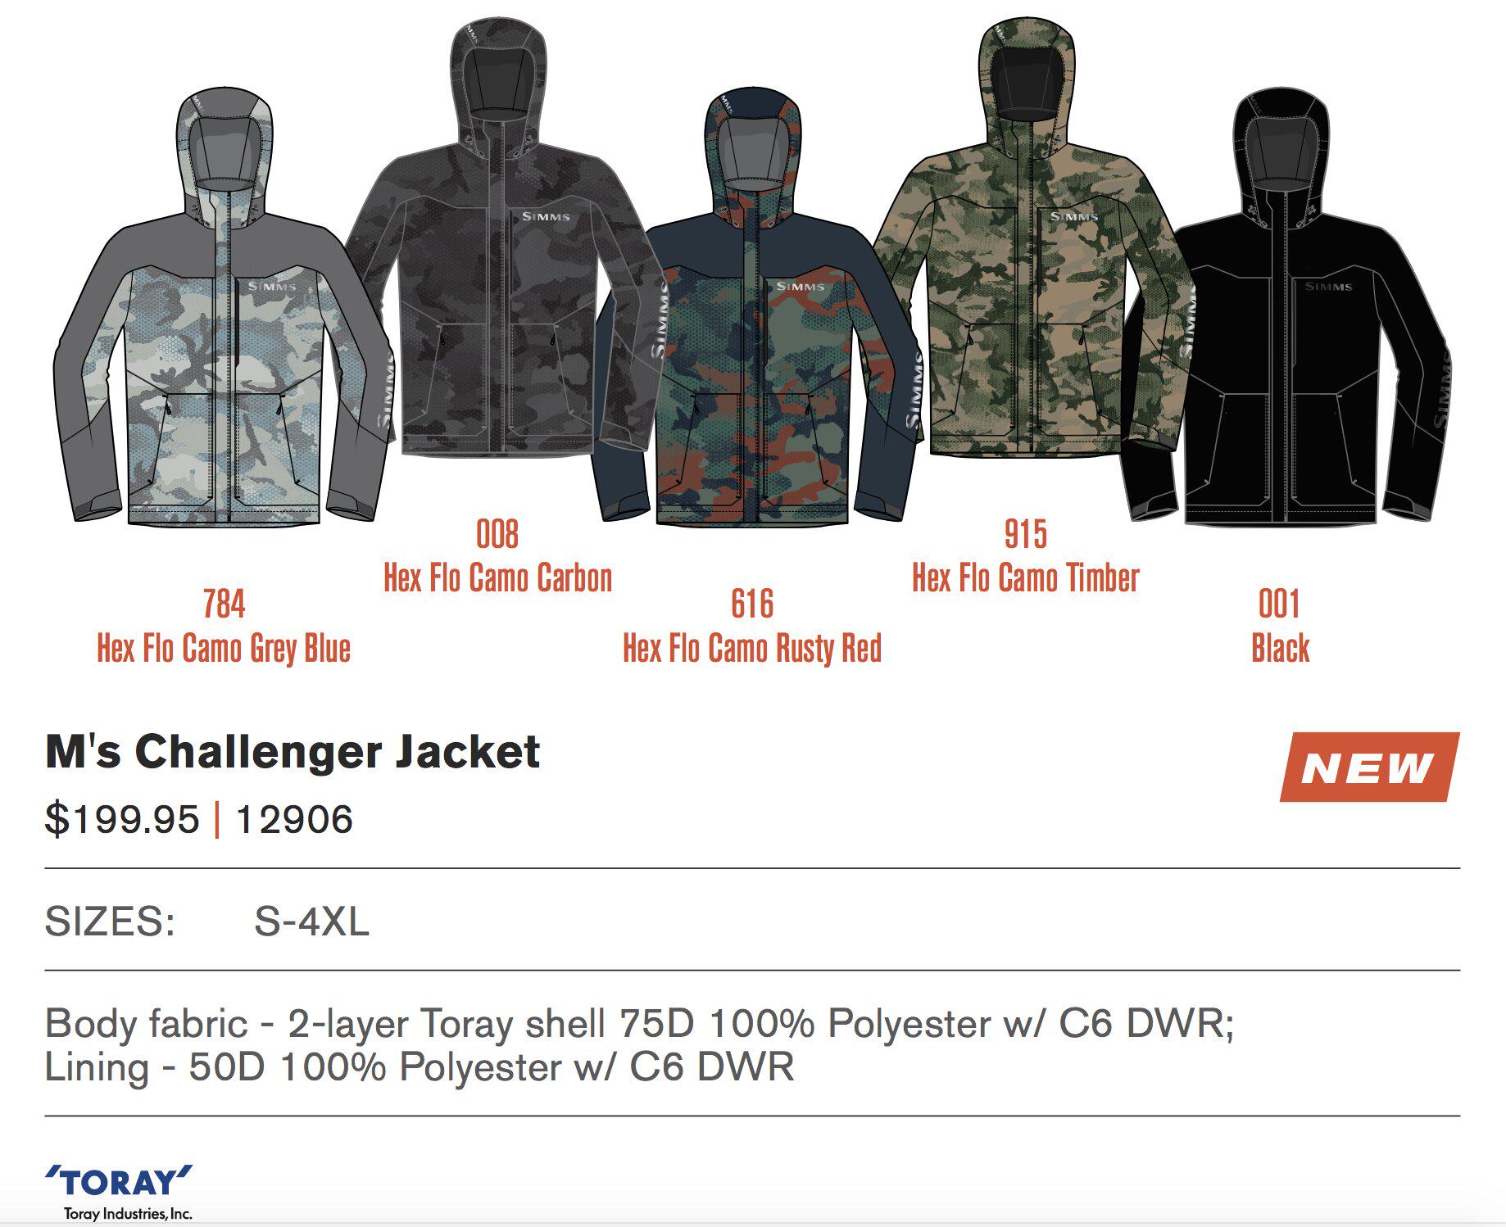Click the 008 Hex Flo Camo Carbon label
The height and width of the screenshot is (1227, 1506).
click(x=498, y=556)
